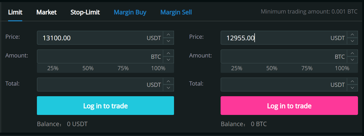The image size is (364, 136).
Task: Choose 25% of the buy amount
Action: pyautogui.click(x=53, y=68)
